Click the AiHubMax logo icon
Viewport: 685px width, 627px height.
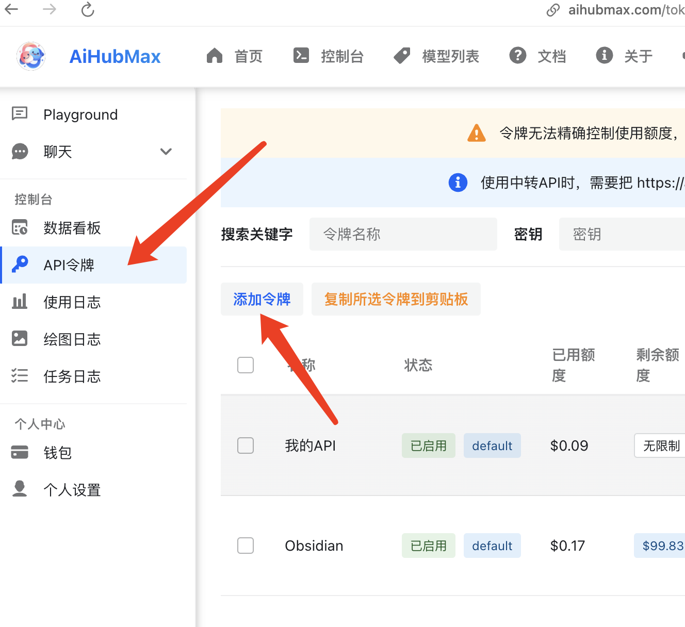tap(31, 56)
